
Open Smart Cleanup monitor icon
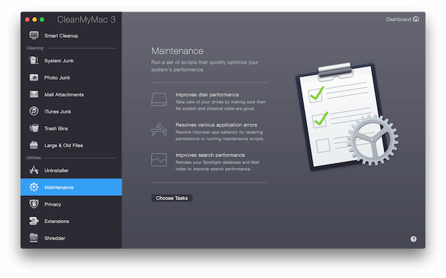(34, 35)
